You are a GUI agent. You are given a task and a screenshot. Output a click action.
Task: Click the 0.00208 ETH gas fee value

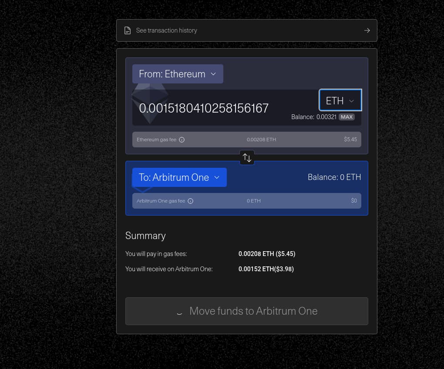(261, 140)
